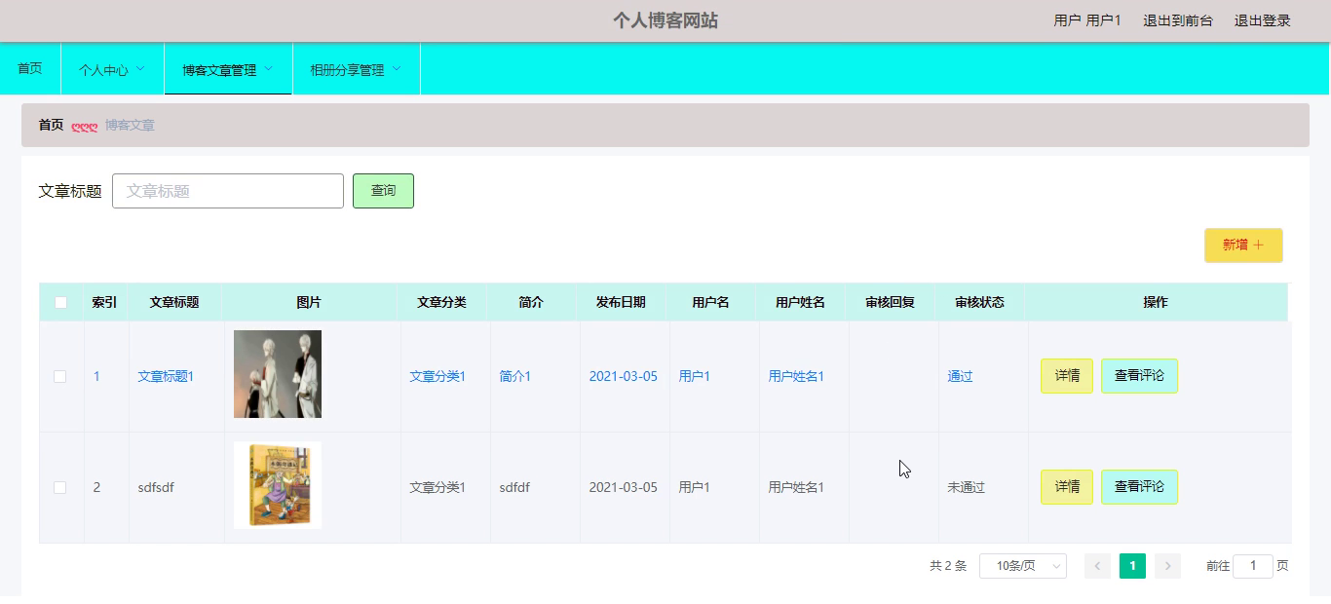Image resolution: width=1331 pixels, height=604 pixels.
Task: Click 文章分类1 in the sdfsdf row
Action: coord(437,487)
